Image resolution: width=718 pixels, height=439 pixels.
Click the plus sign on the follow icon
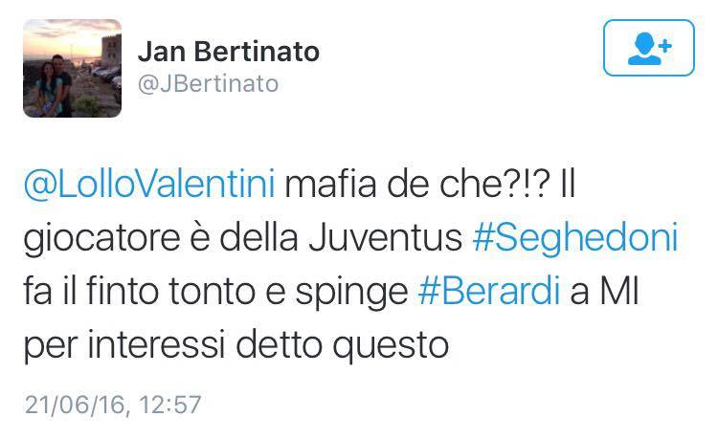pyautogui.click(x=662, y=44)
